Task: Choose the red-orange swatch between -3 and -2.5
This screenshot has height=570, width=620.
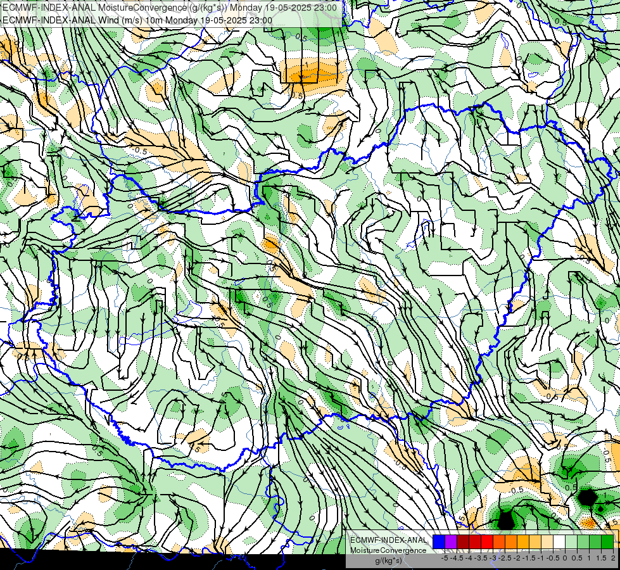Action: point(499,541)
